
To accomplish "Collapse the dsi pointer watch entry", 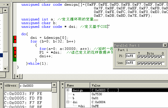I will pos(68,102).
